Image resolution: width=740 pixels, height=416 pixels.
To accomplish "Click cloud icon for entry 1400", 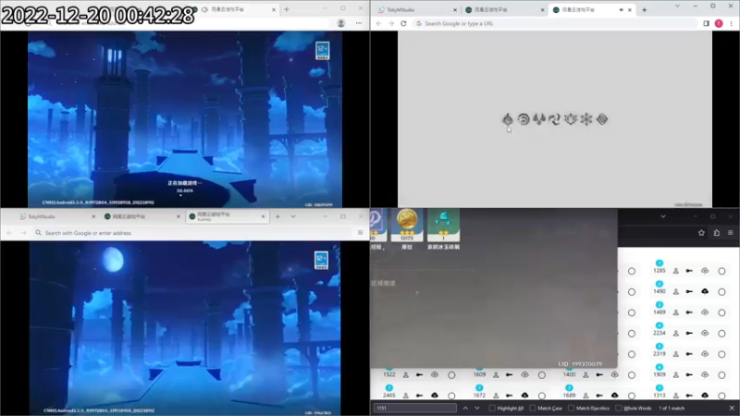I will click(614, 374).
